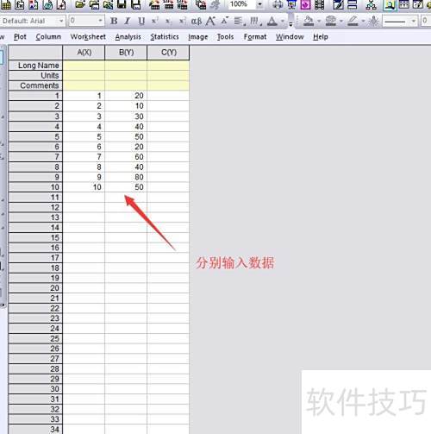Viewport: 431px width, 434px height.
Task: Expand the fill color dropdown arrow
Action: [x=319, y=21]
